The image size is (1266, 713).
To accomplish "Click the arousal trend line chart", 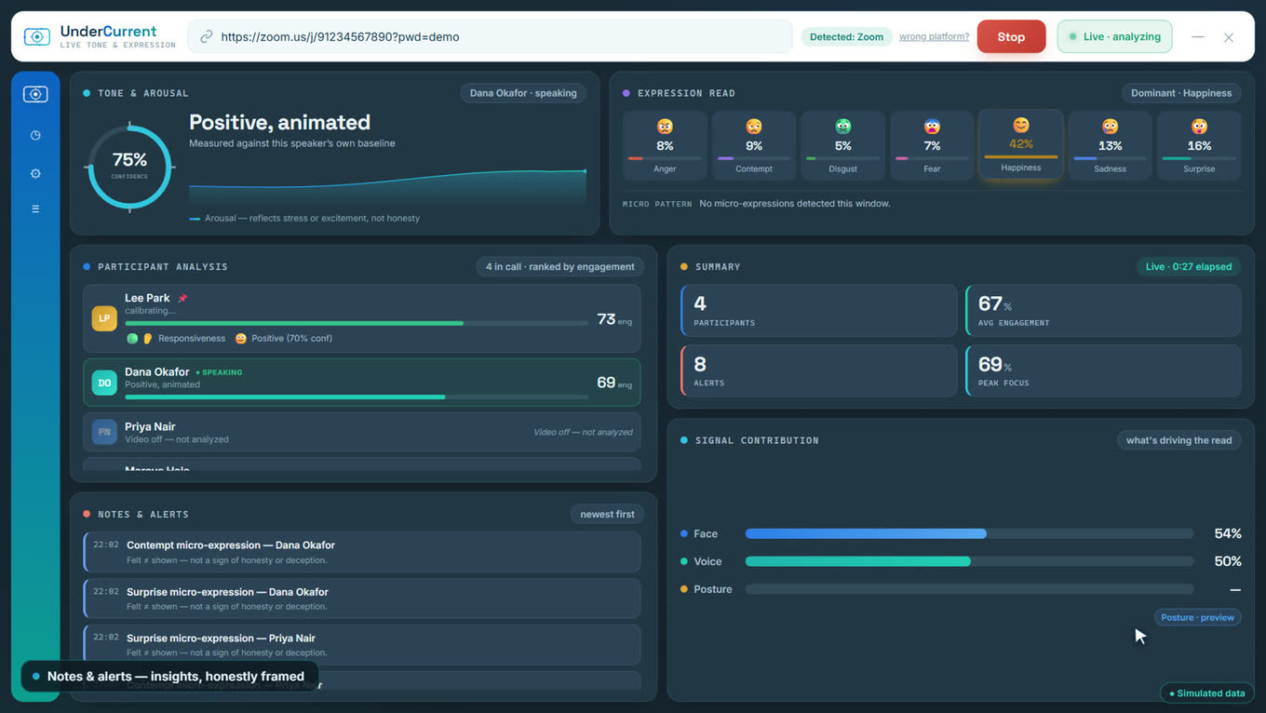I will tap(387, 186).
